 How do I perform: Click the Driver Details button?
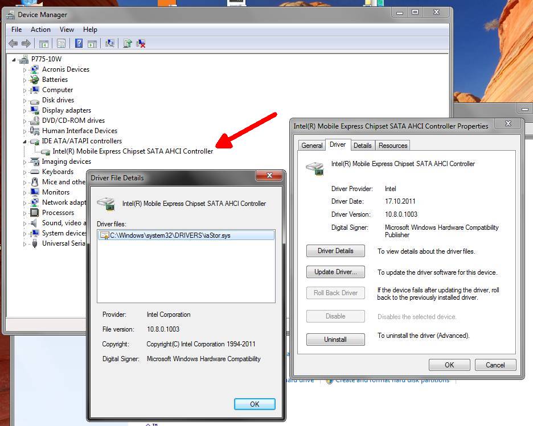click(335, 251)
